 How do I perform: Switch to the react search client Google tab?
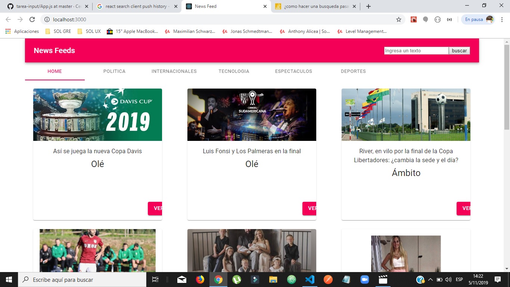tap(137, 6)
